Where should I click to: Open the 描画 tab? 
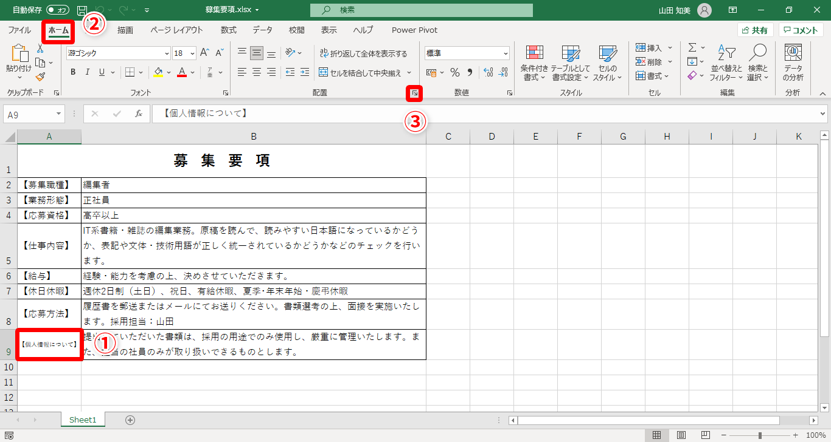click(x=125, y=30)
